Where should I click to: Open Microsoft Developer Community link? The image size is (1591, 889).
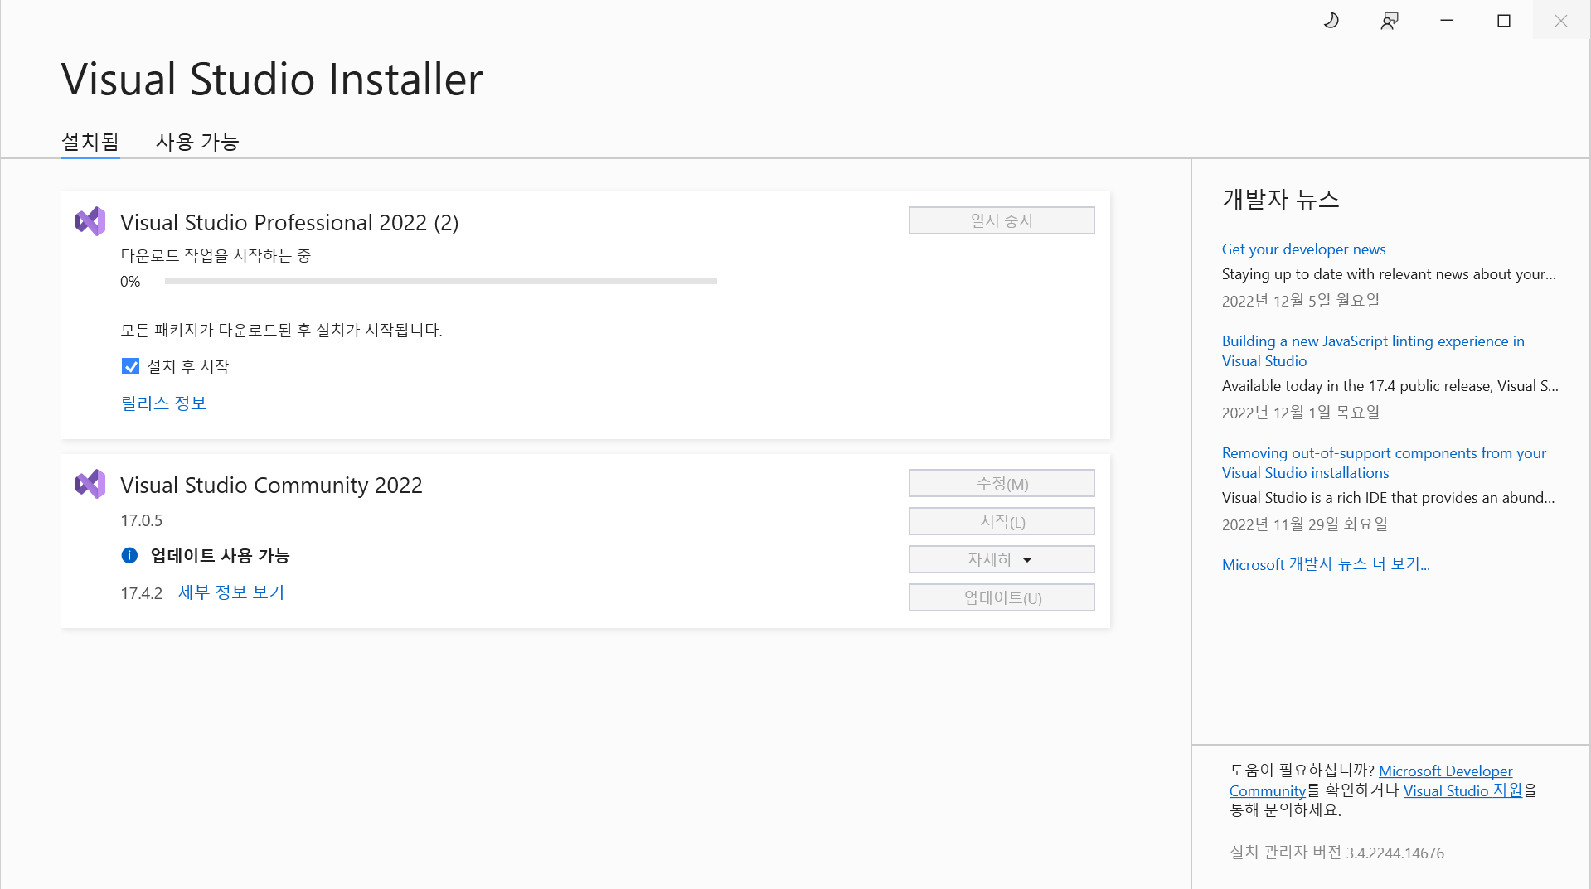[x=1445, y=771]
